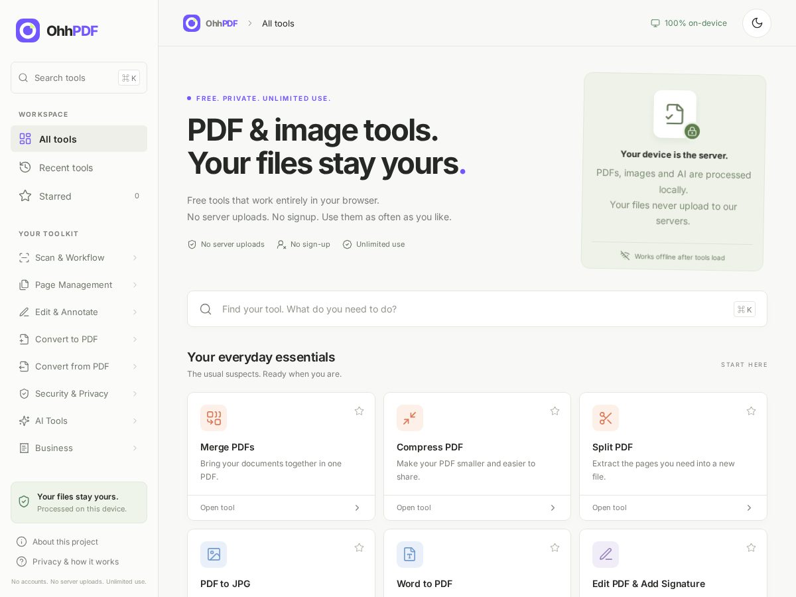This screenshot has width=796, height=597.
Task: Click the Your files stay yours banner
Action: coord(79,502)
